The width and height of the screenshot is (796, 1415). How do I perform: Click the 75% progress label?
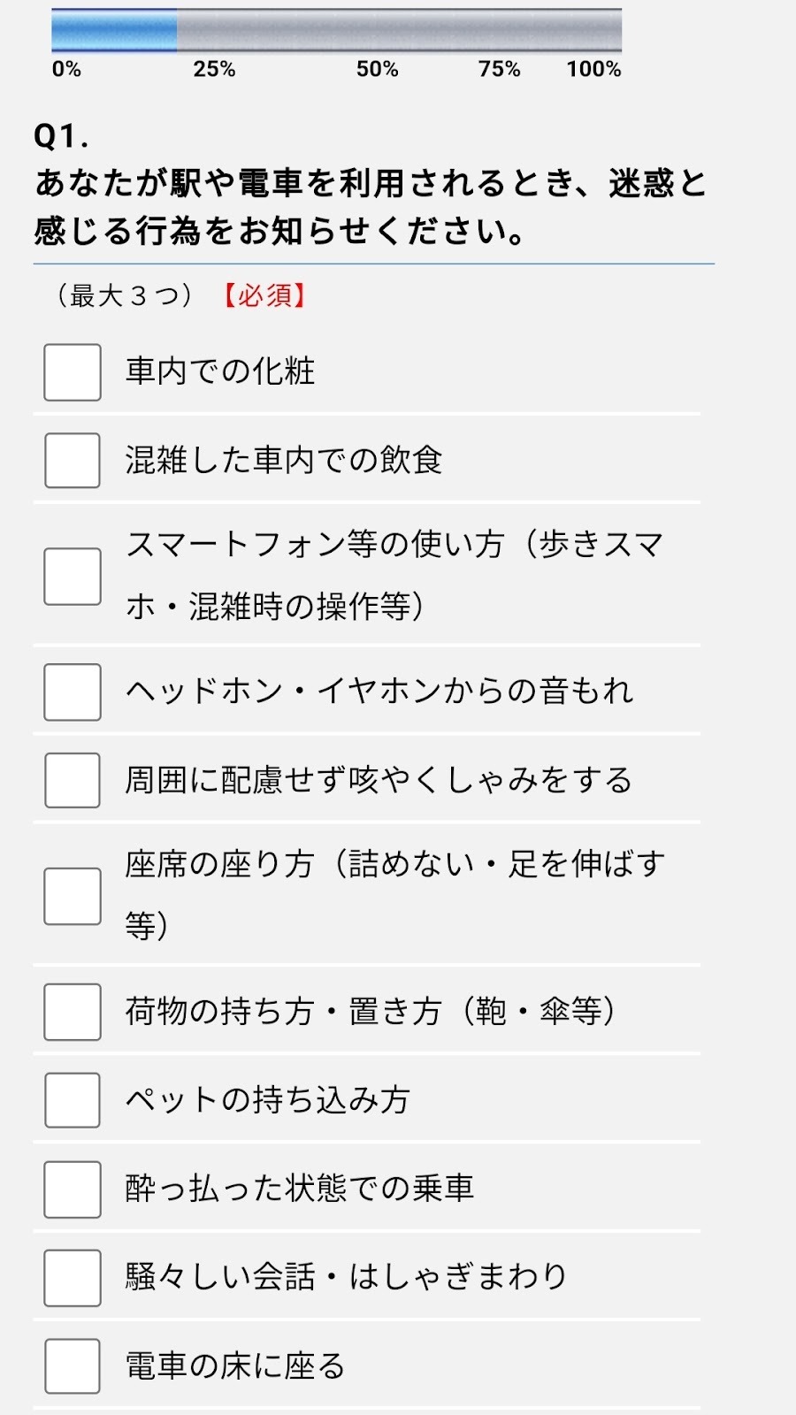[499, 70]
